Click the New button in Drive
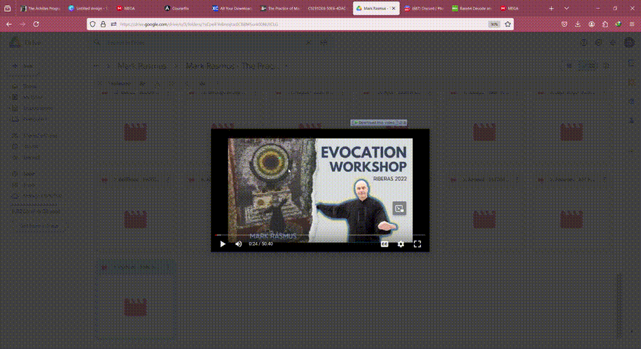Image resolution: width=641 pixels, height=349 pixels. pos(23,66)
